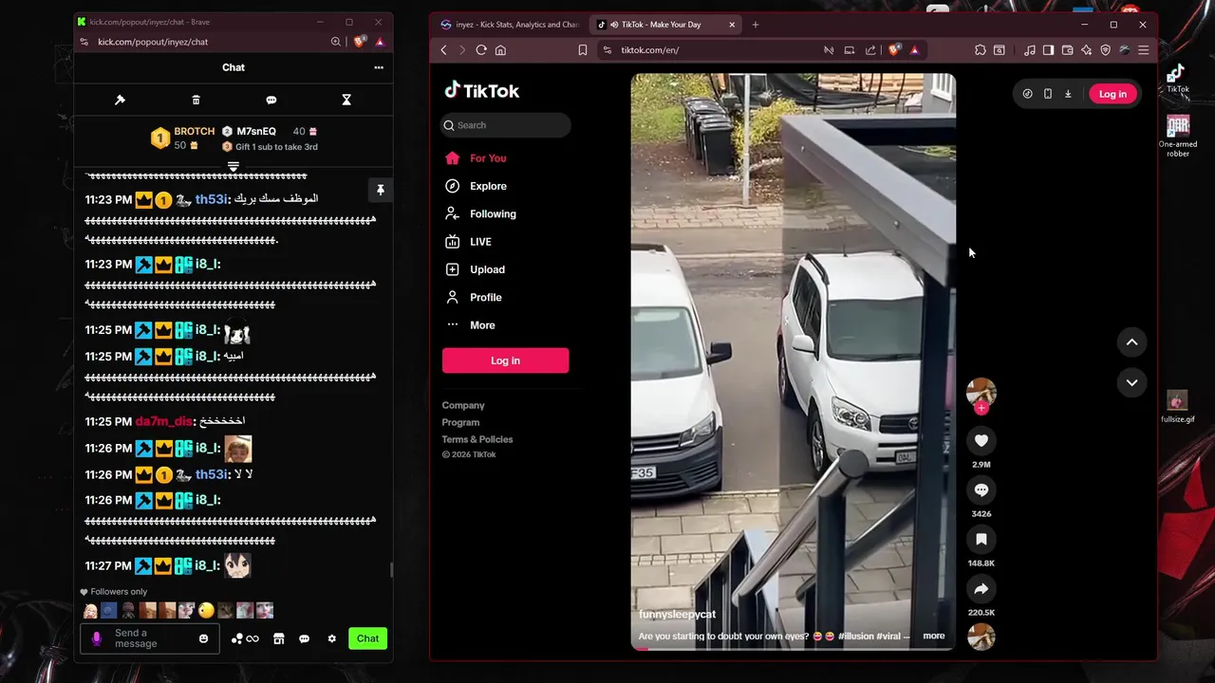Viewport: 1215px width, 683px height.
Task: Expand the gift leaderboard handle below BROTCH
Action: [x=234, y=167]
